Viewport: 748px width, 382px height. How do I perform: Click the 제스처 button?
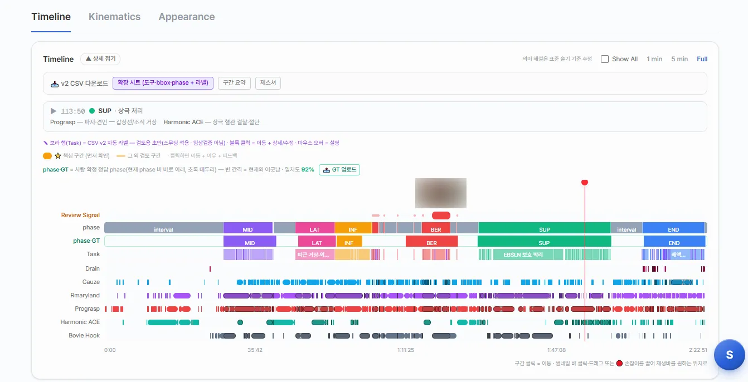pos(268,83)
